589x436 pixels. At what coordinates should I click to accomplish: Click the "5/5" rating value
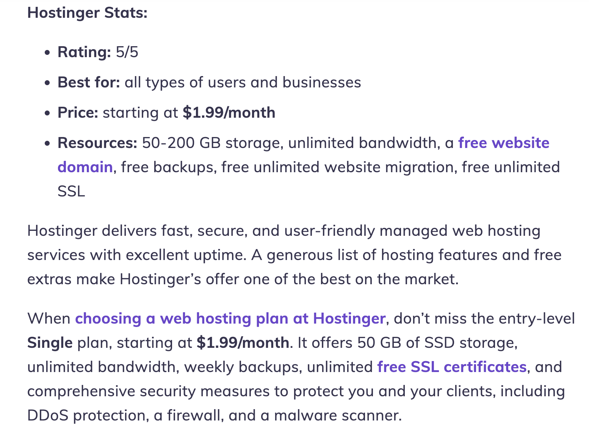[127, 52]
